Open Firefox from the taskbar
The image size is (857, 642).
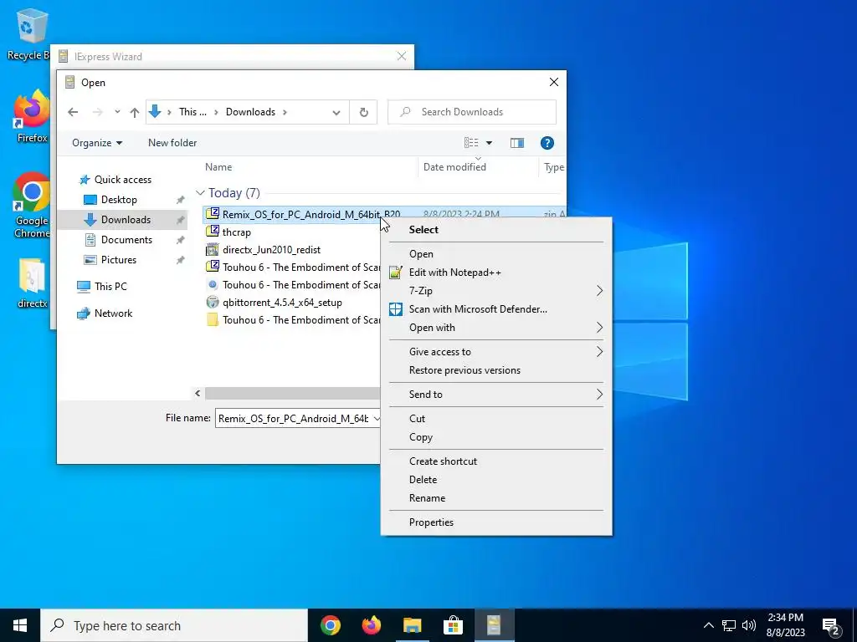point(372,625)
